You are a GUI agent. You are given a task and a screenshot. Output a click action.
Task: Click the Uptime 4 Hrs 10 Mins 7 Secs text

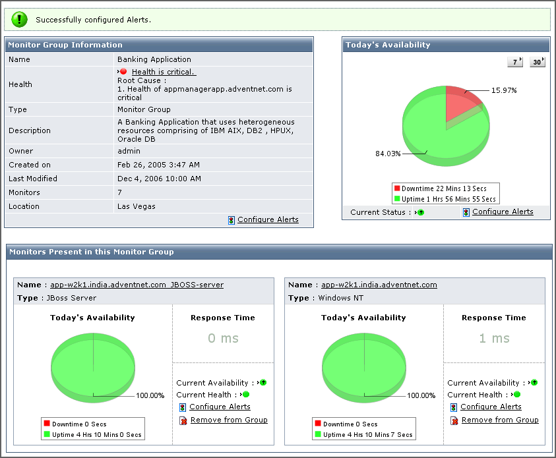(x=368, y=435)
